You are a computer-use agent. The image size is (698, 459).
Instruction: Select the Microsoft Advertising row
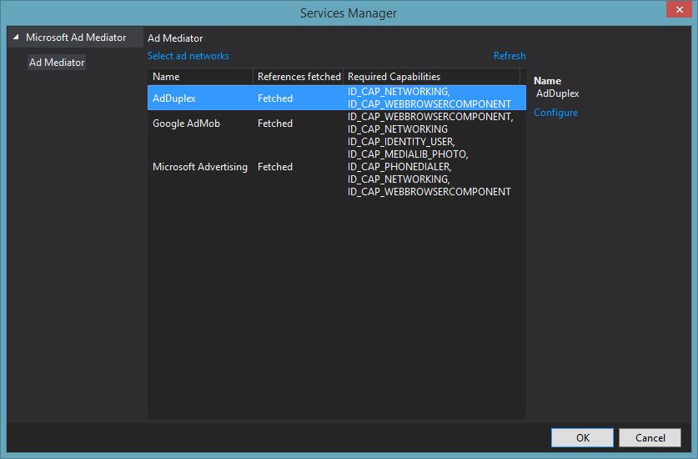pos(337,167)
